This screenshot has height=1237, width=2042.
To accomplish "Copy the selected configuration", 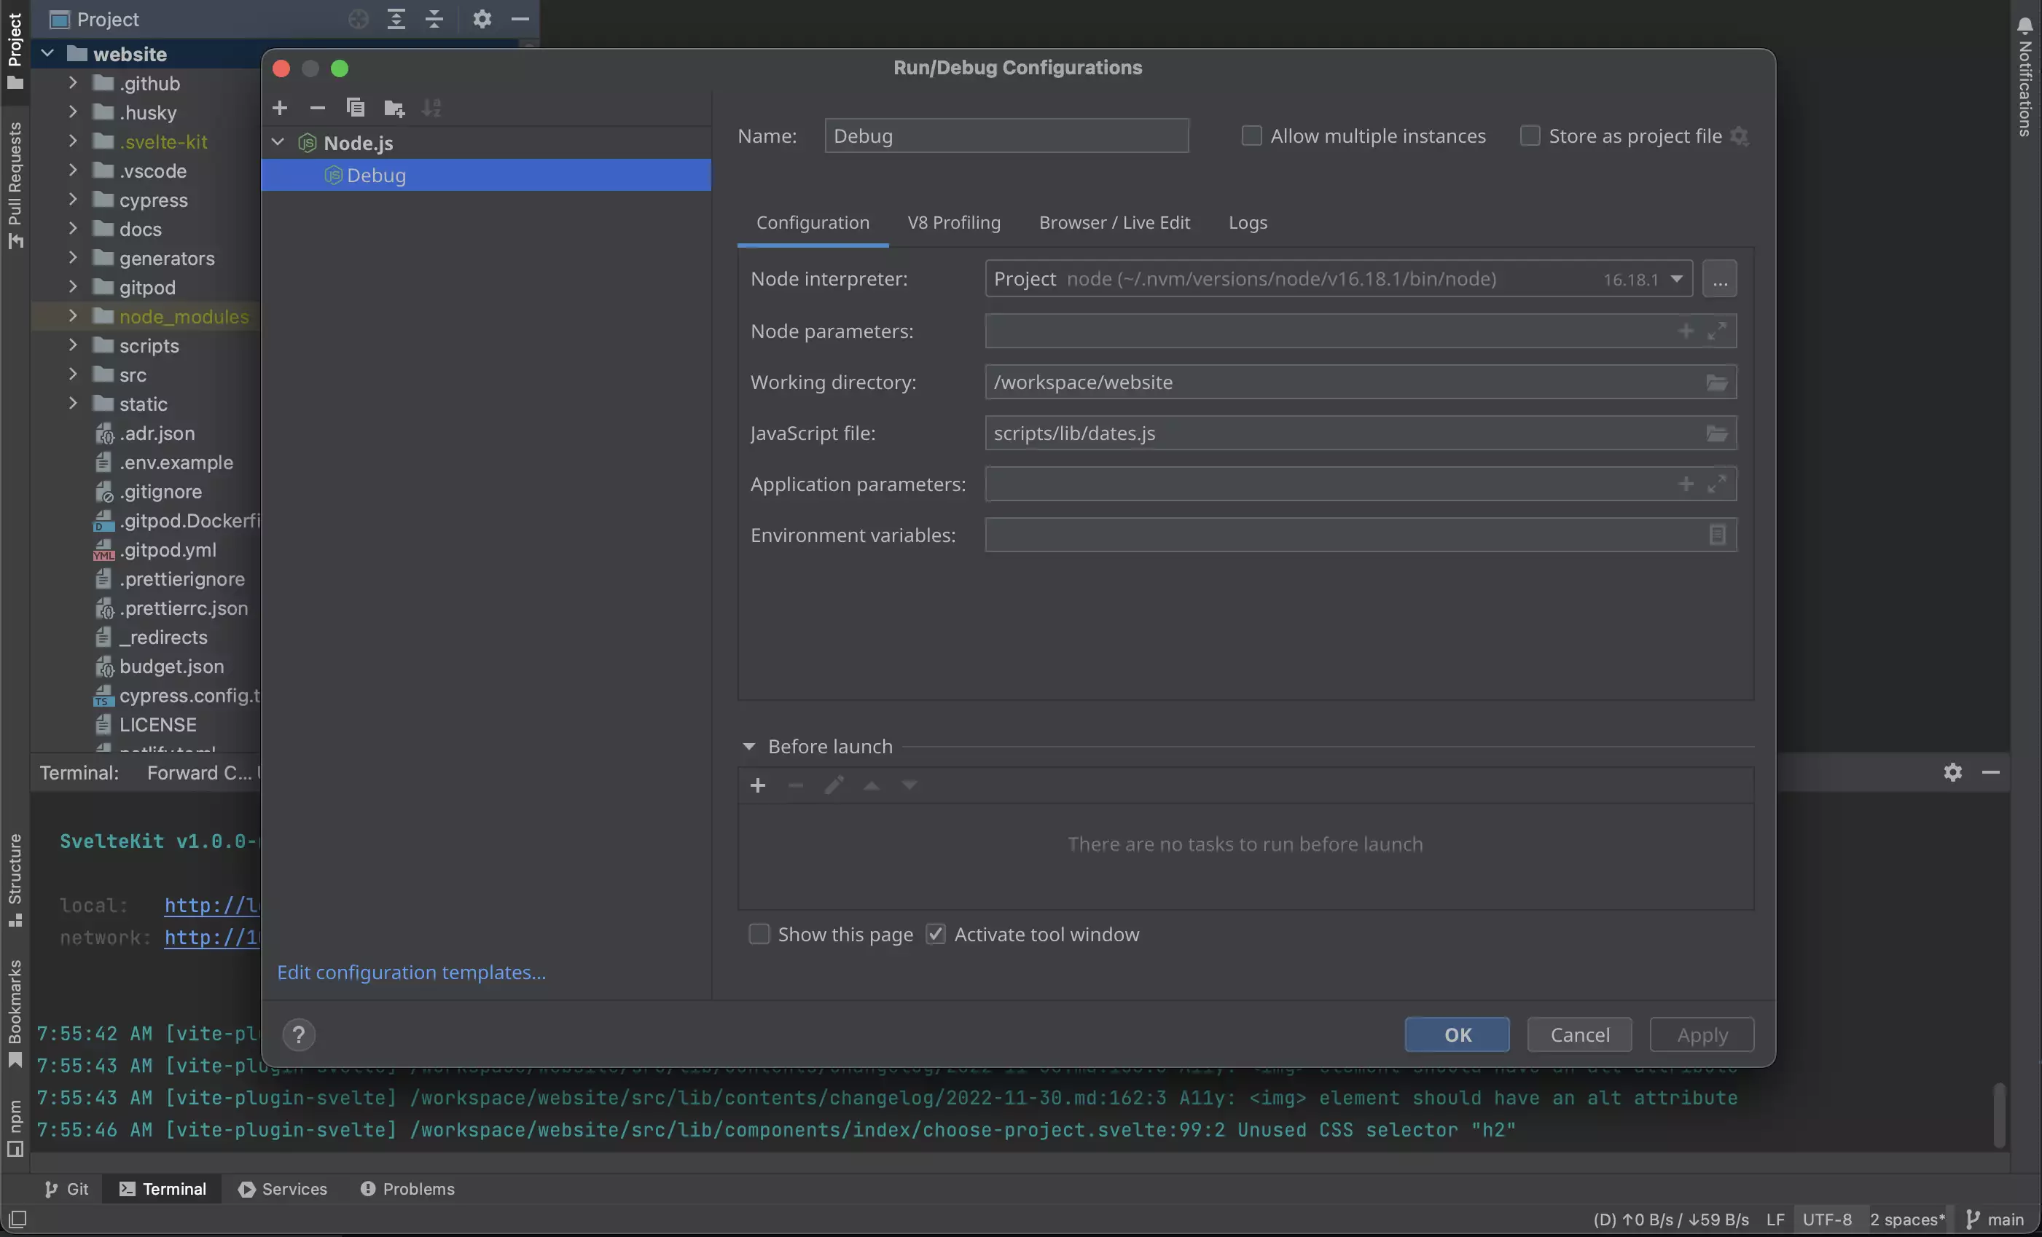I will point(356,109).
